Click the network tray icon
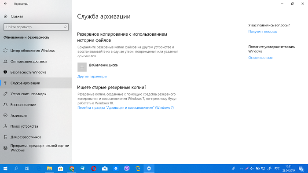The width and height of the screenshot is (308, 173). (x=263, y=169)
